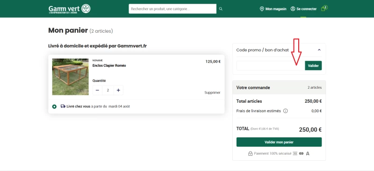The image size is (374, 171).
Task: Click the search magnifier icon
Action: pyautogui.click(x=221, y=9)
